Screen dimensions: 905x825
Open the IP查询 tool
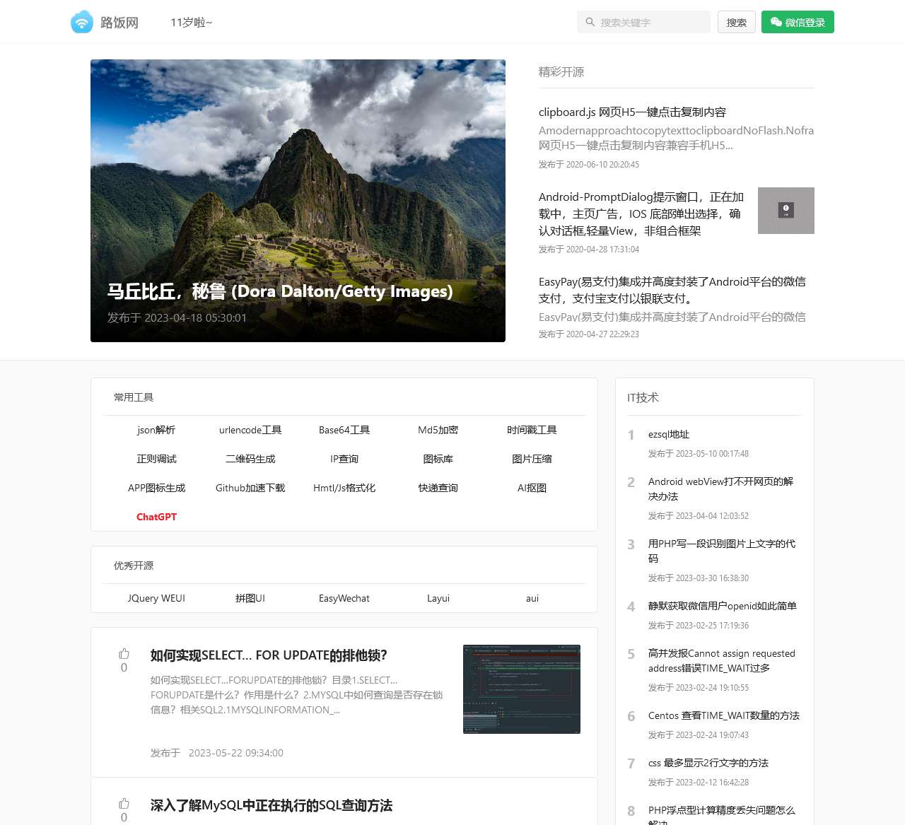[x=344, y=459]
